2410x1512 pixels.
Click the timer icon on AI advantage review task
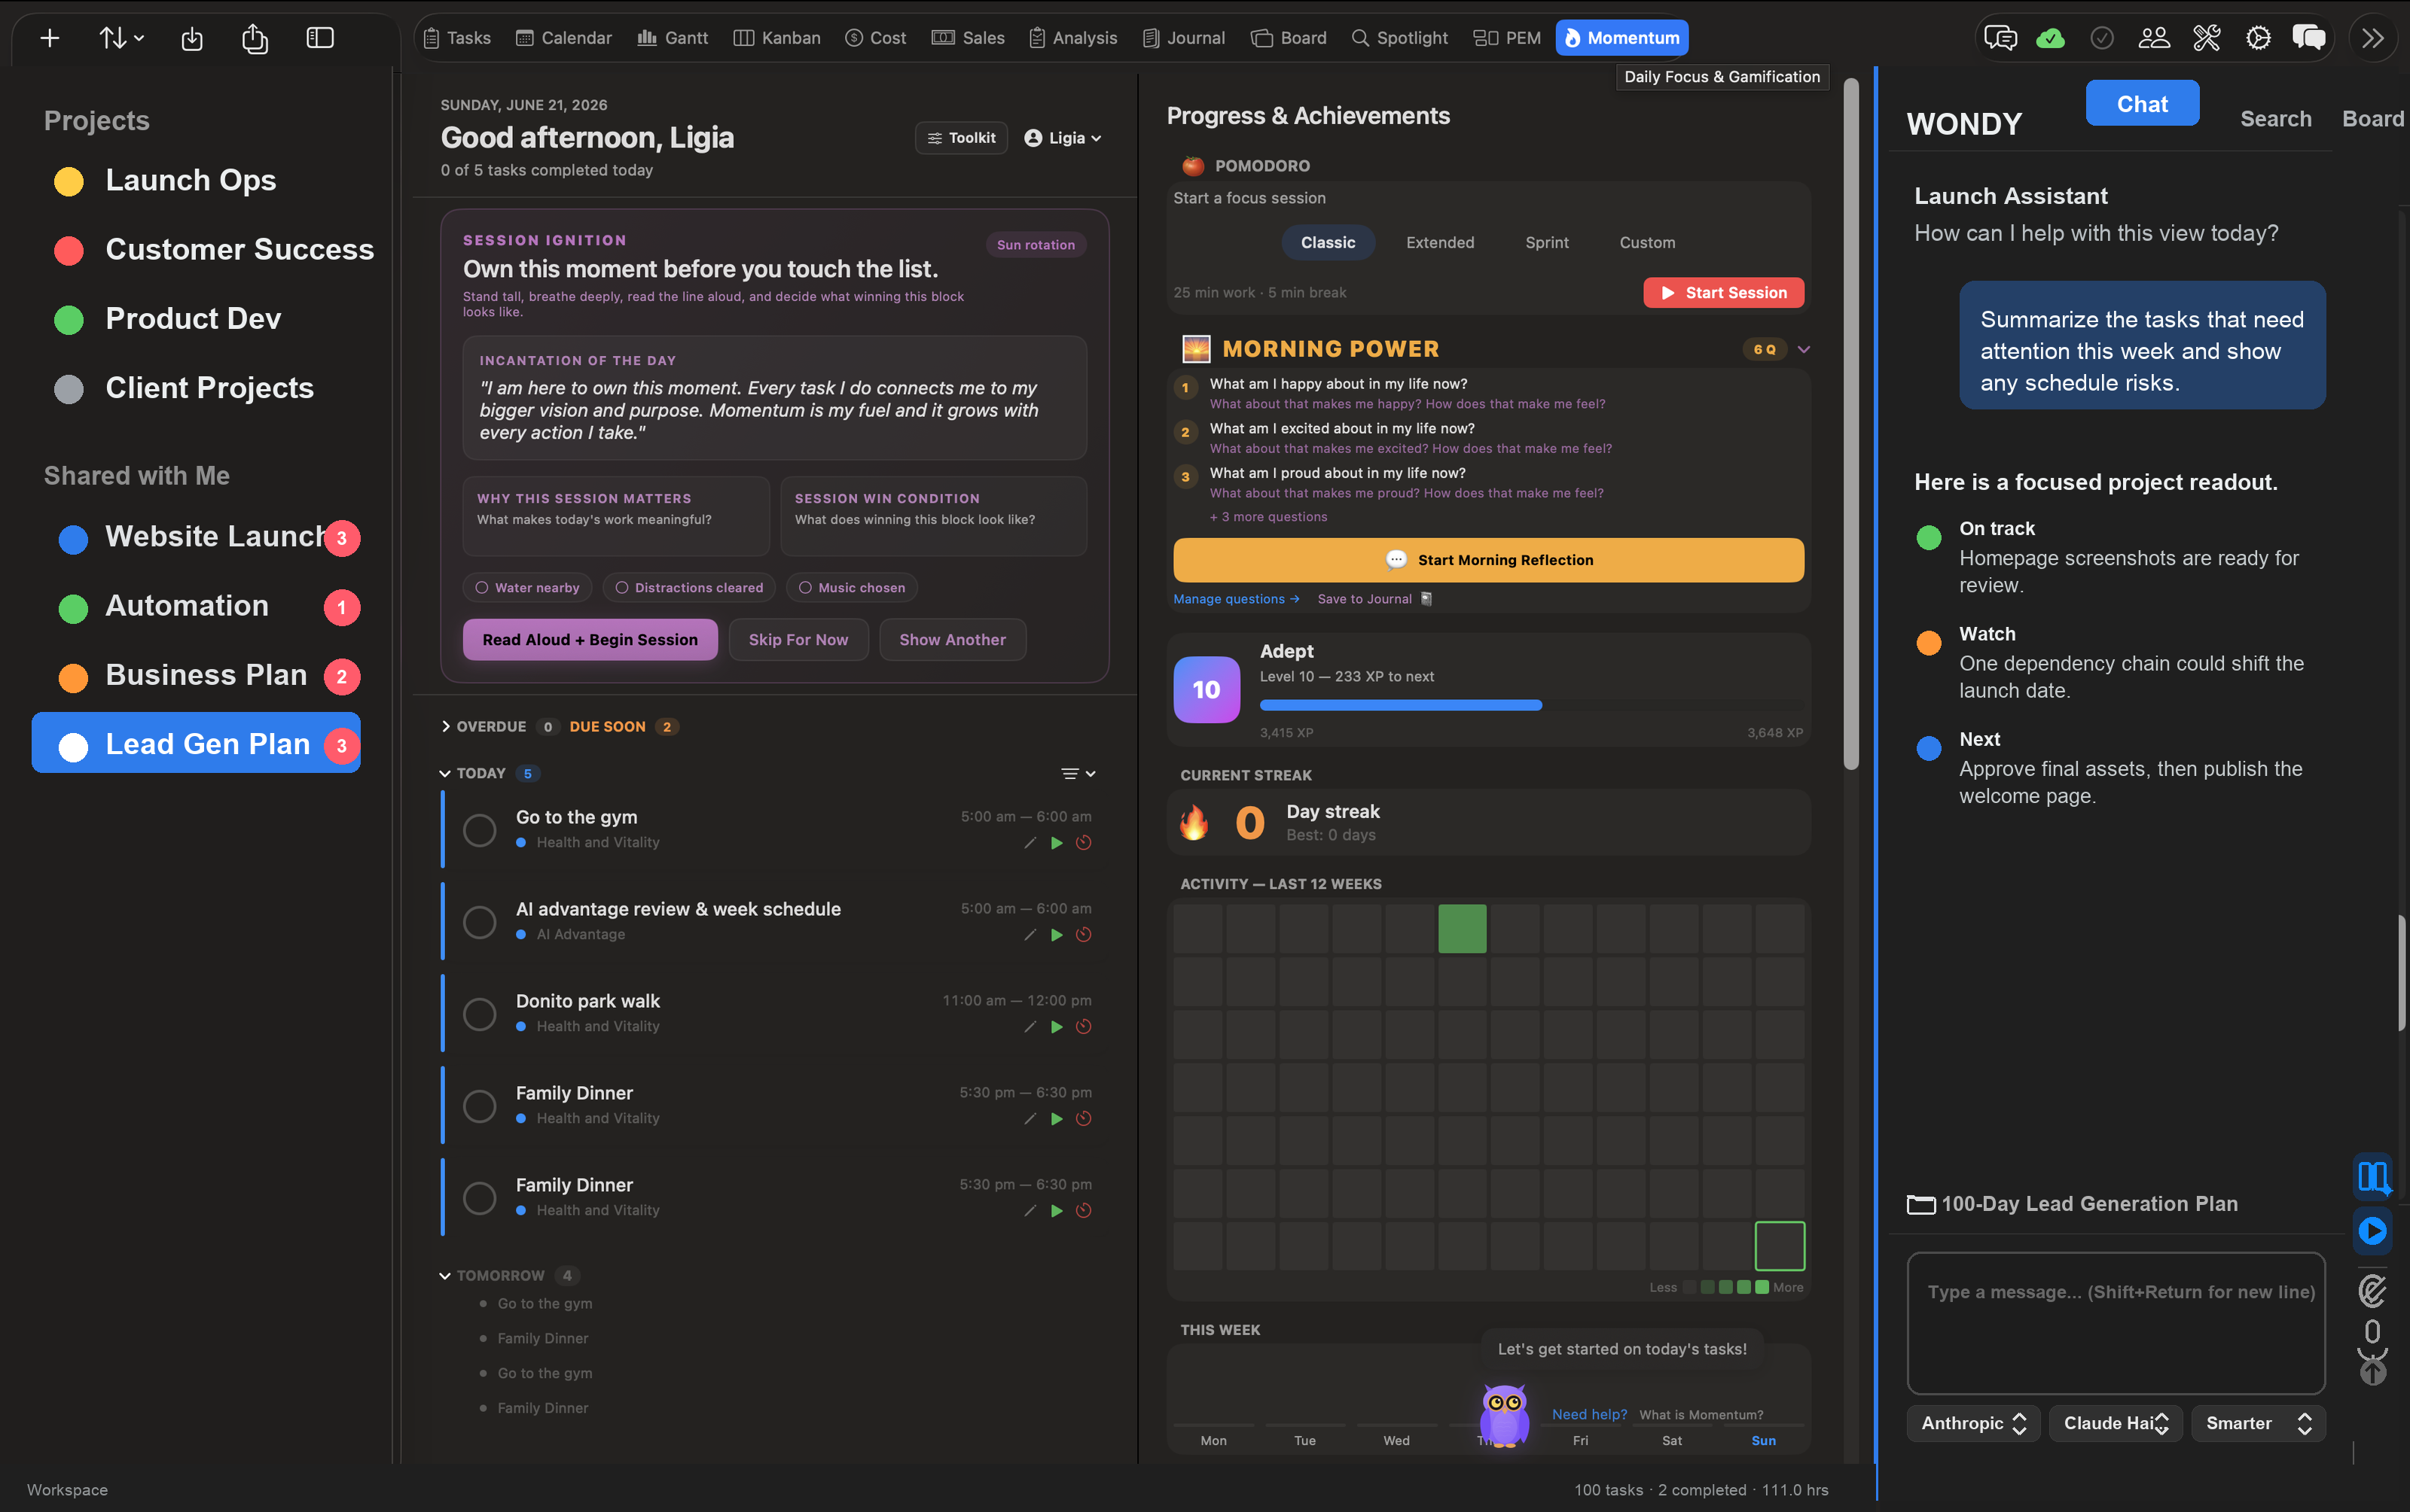pyautogui.click(x=1084, y=935)
